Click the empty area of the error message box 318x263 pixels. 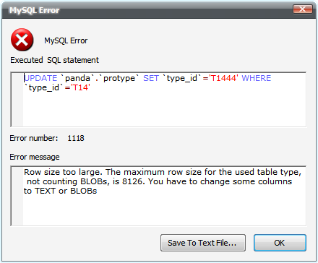pyautogui.click(x=164, y=210)
